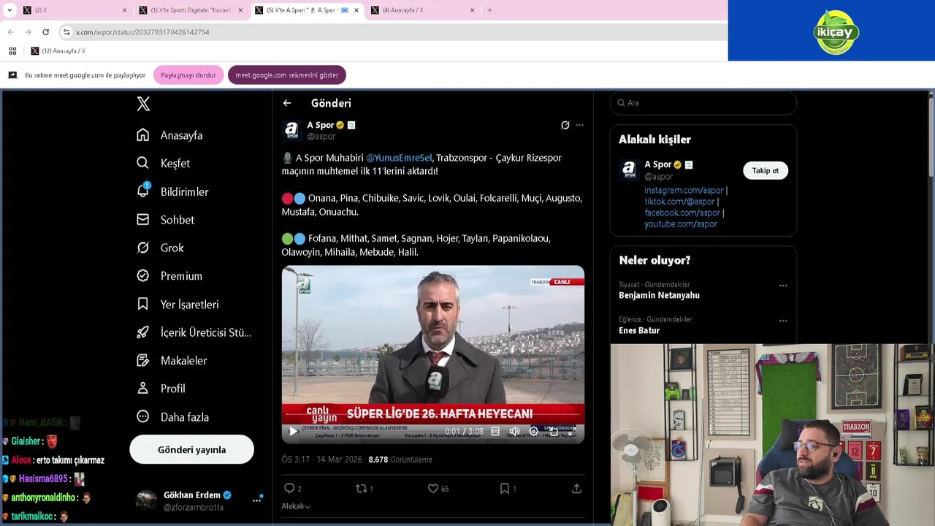Open the ÖS 3:17 · 14 Mar 2026 timestamp
Viewport: 935px width, 526px height.
pos(322,460)
